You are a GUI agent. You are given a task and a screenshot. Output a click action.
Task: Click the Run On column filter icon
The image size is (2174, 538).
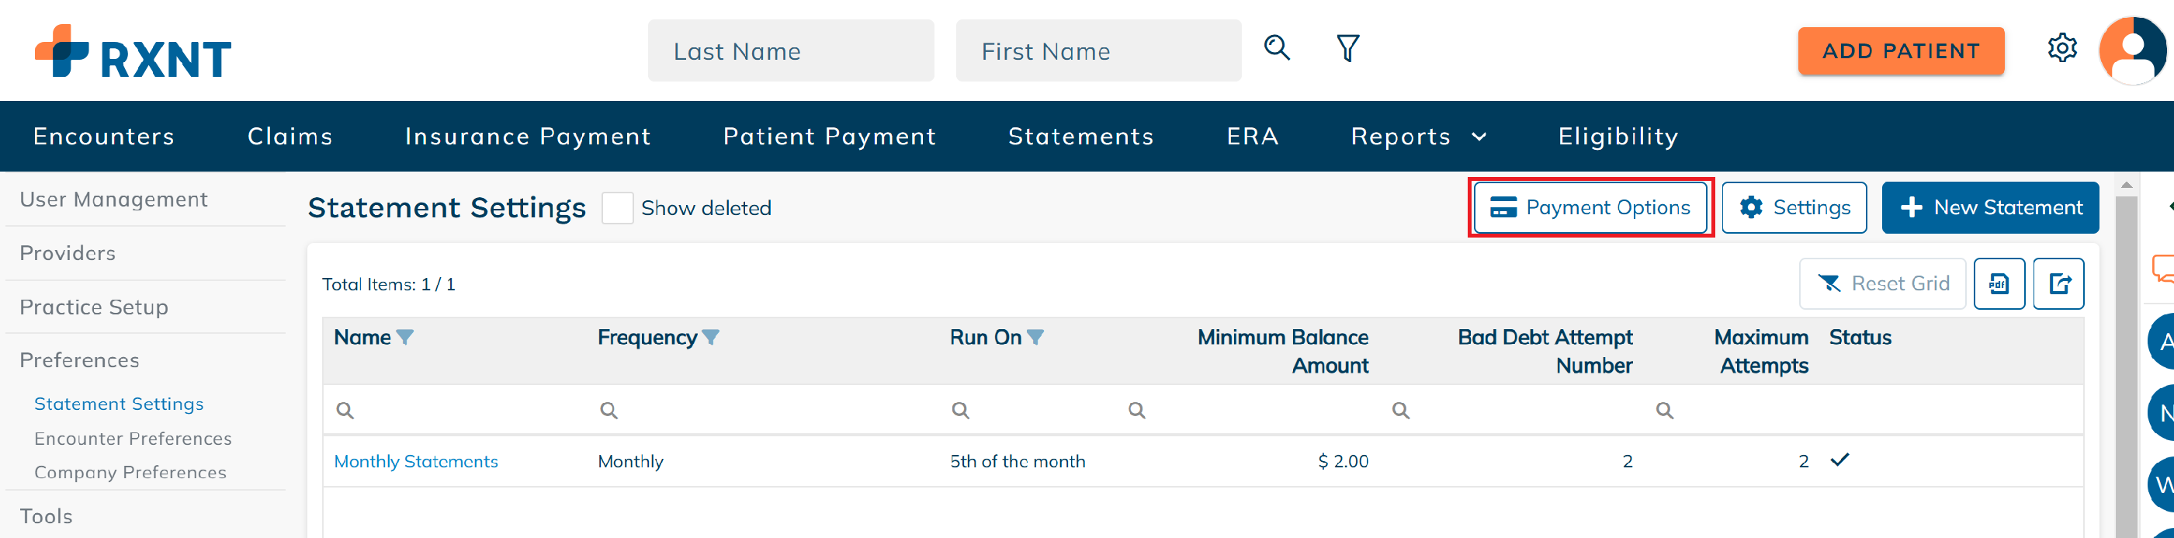1035,338
